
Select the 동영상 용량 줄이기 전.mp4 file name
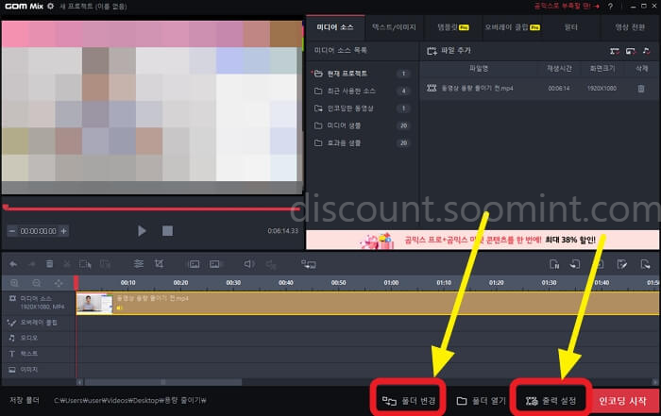click(x=477, y=88)
